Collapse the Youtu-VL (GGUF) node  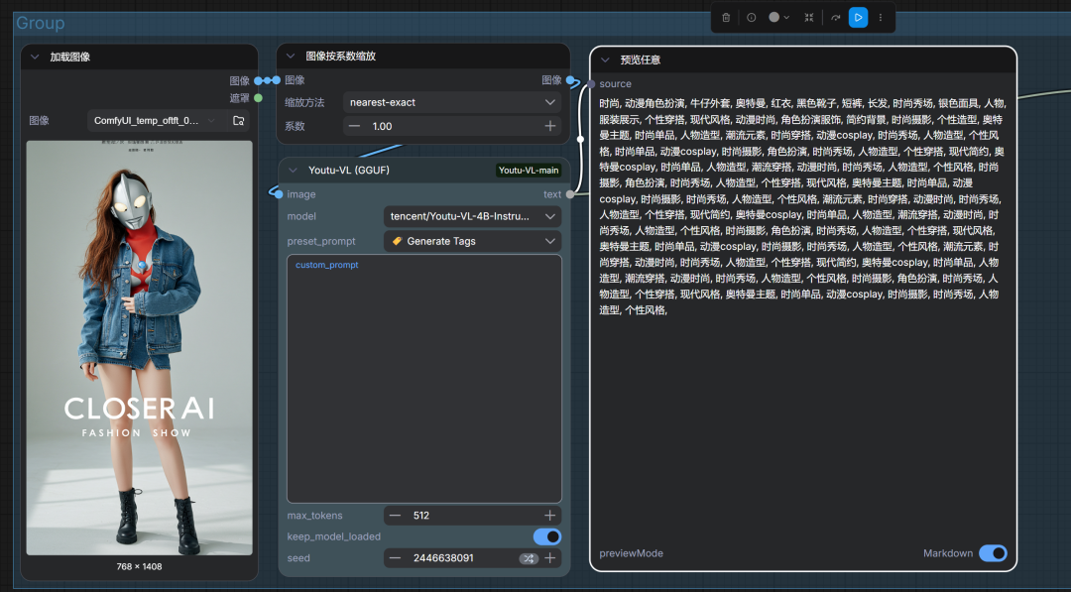point(293,170)
